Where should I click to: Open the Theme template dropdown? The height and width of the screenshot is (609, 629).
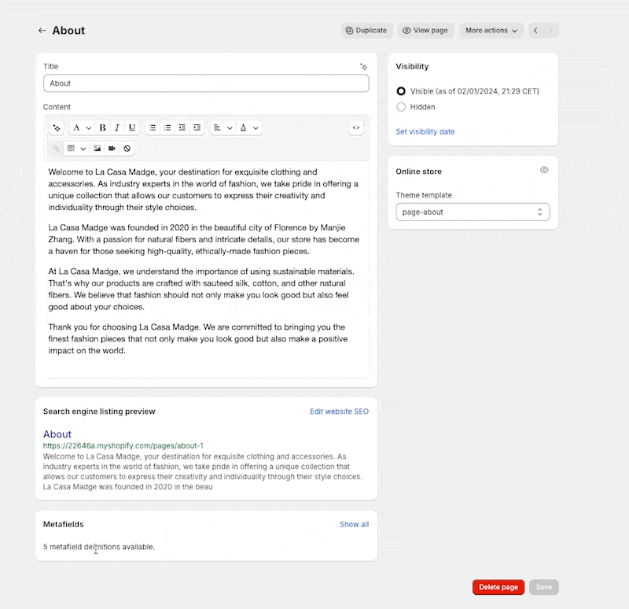tap(473, 212)
